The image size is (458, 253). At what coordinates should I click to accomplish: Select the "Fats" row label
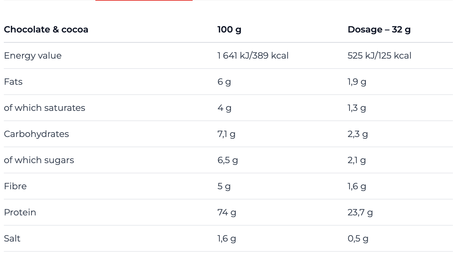(13, 82)
